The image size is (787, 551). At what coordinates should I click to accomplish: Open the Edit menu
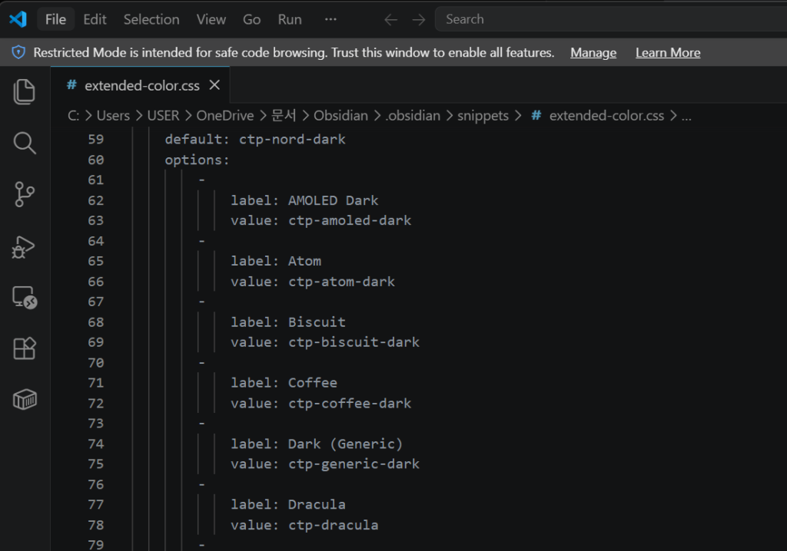(x=95, y=19)
